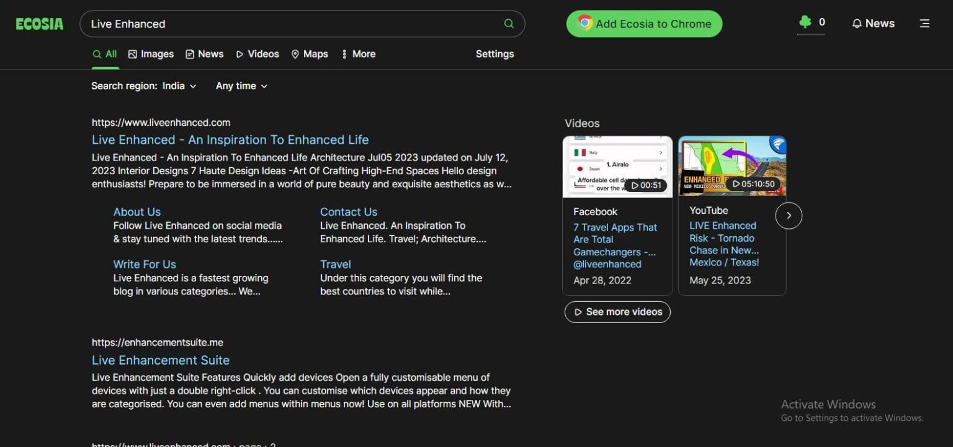This screenshot has height=447, width=953.
Task: Play the YouTube tornado chase video thumbnail
Action: pyautogui.click(x=732, y=166)
